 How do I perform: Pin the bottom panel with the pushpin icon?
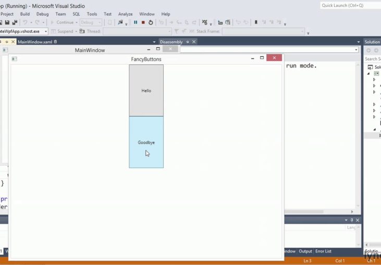point(352,220)
